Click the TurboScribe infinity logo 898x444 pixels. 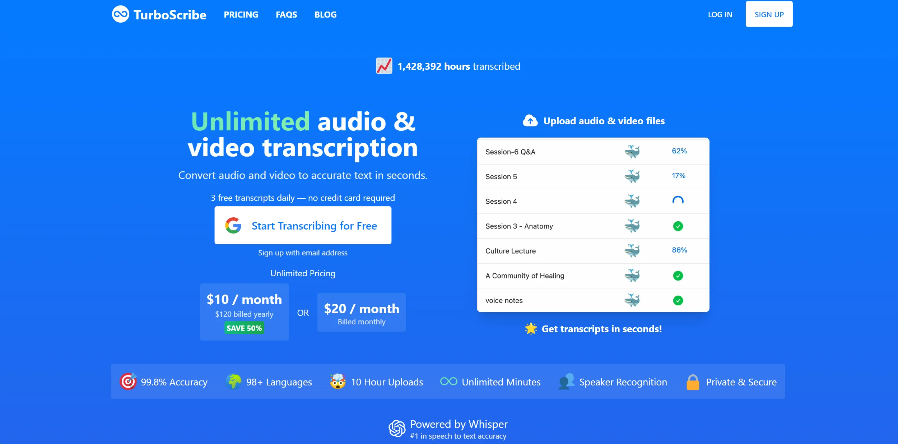pyautogui.click(x=121, y=14)
